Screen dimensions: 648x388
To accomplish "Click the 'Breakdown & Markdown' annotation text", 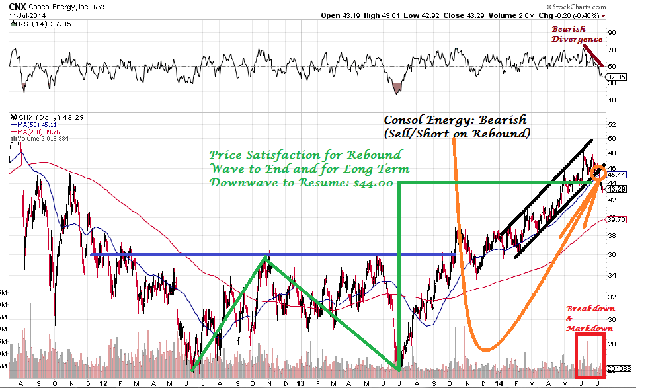I will (590, 319).
